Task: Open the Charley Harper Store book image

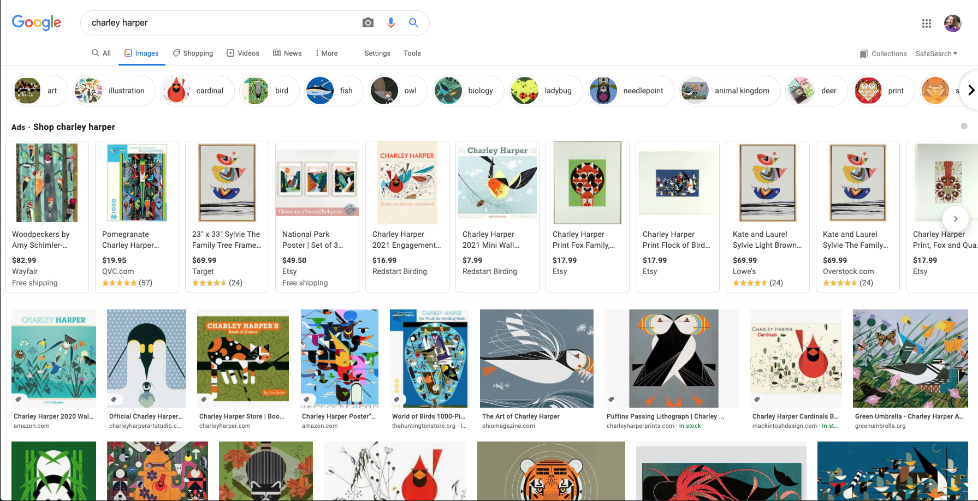Action: point(243,359)
